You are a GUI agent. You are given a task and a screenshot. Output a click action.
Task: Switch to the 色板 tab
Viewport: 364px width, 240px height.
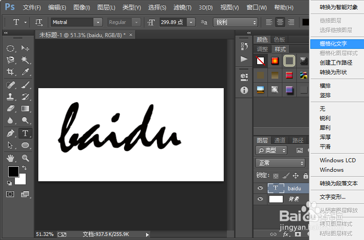coord(280,39)
